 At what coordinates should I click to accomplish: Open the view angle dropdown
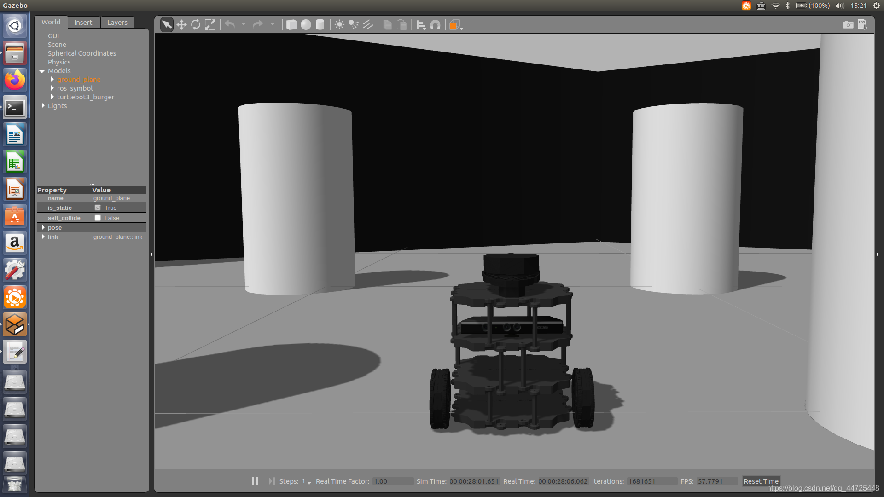click(x=455, y=25)
